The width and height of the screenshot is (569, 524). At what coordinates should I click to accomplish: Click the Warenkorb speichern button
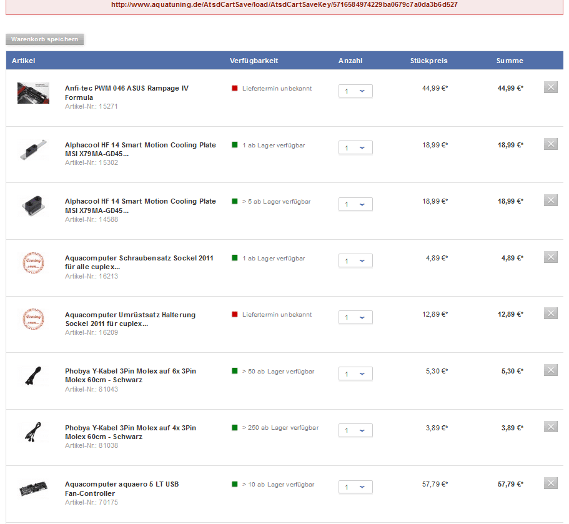tap(44, 39)
